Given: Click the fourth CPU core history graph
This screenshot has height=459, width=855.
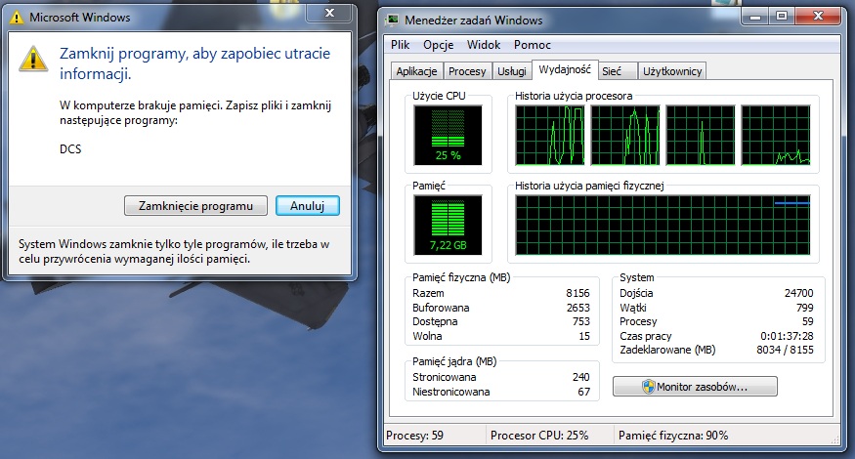Looking at the screenshot, I should tap(776, 135).
